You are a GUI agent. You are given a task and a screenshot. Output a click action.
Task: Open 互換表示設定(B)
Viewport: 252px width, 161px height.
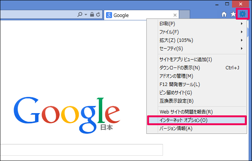tap(197, 101)
